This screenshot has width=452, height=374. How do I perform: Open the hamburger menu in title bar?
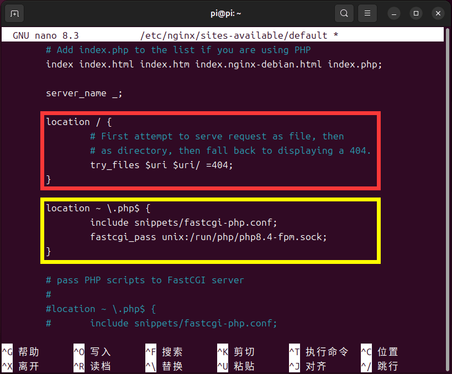point(367,13)
